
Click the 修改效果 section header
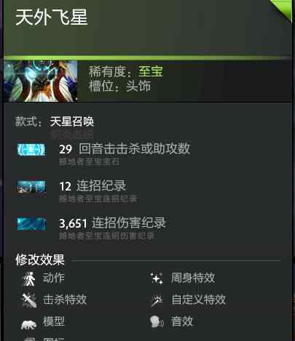[x=40, y=260]
